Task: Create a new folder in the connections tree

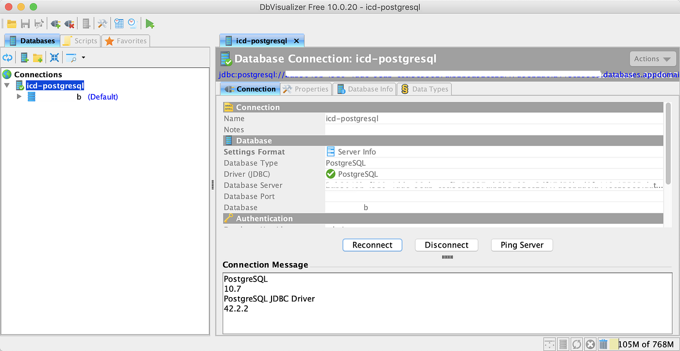Action: [x=37, y=57]
